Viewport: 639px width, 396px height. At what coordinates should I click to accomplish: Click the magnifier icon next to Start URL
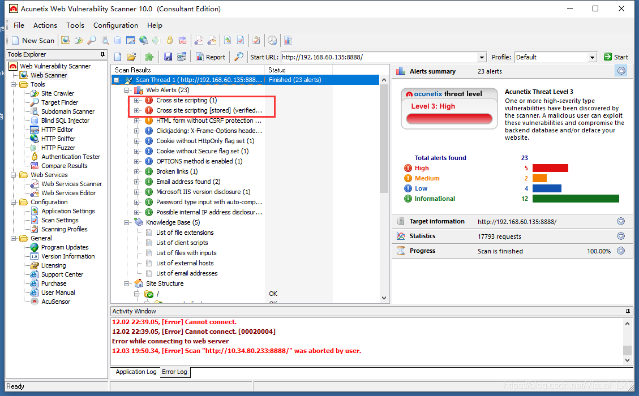click(239, 57)
